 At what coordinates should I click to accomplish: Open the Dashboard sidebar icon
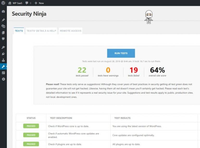click(x=3, y=12)
